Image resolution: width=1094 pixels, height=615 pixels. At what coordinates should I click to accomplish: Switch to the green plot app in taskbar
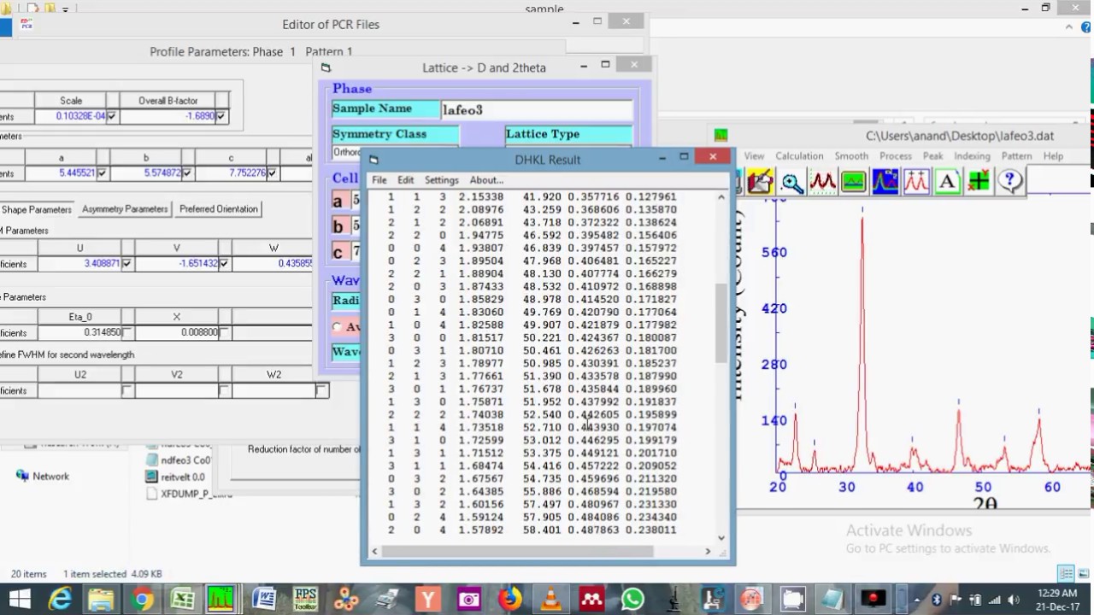tap(221, 600)
